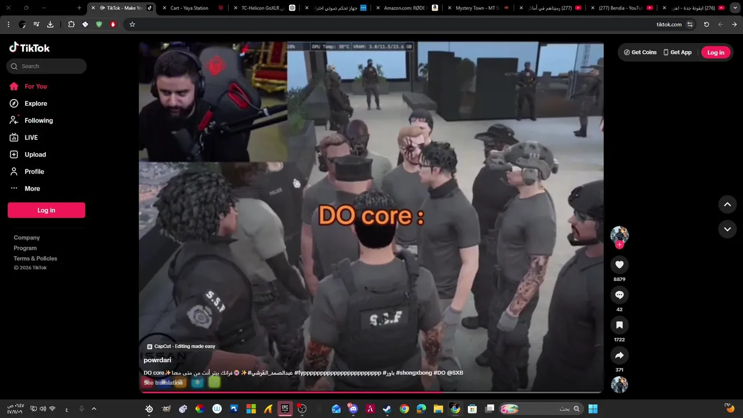Expand the Company footer section
Screen dimensions: 743x418
(27, 237)
